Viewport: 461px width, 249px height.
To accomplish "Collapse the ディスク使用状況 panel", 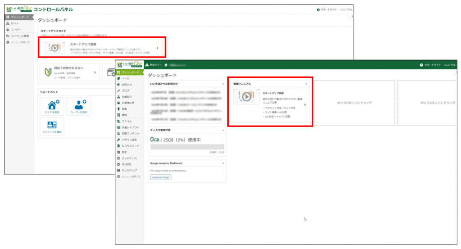I will point(223,130).
